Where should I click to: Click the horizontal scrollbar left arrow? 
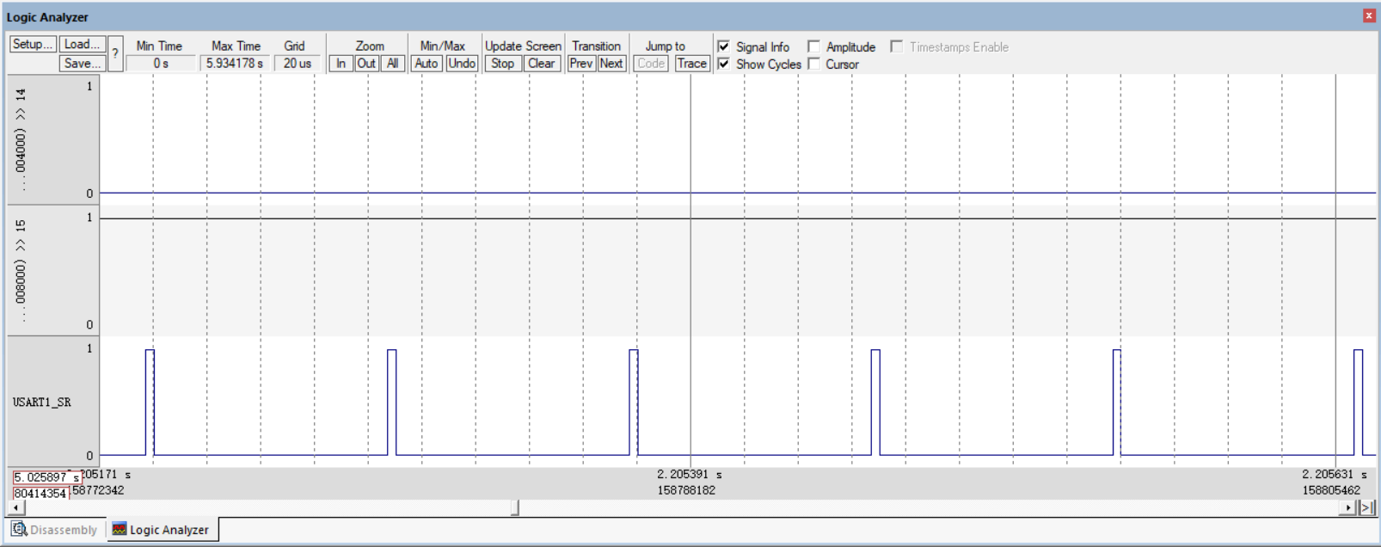pyautogui.click(x=16, y=507)
